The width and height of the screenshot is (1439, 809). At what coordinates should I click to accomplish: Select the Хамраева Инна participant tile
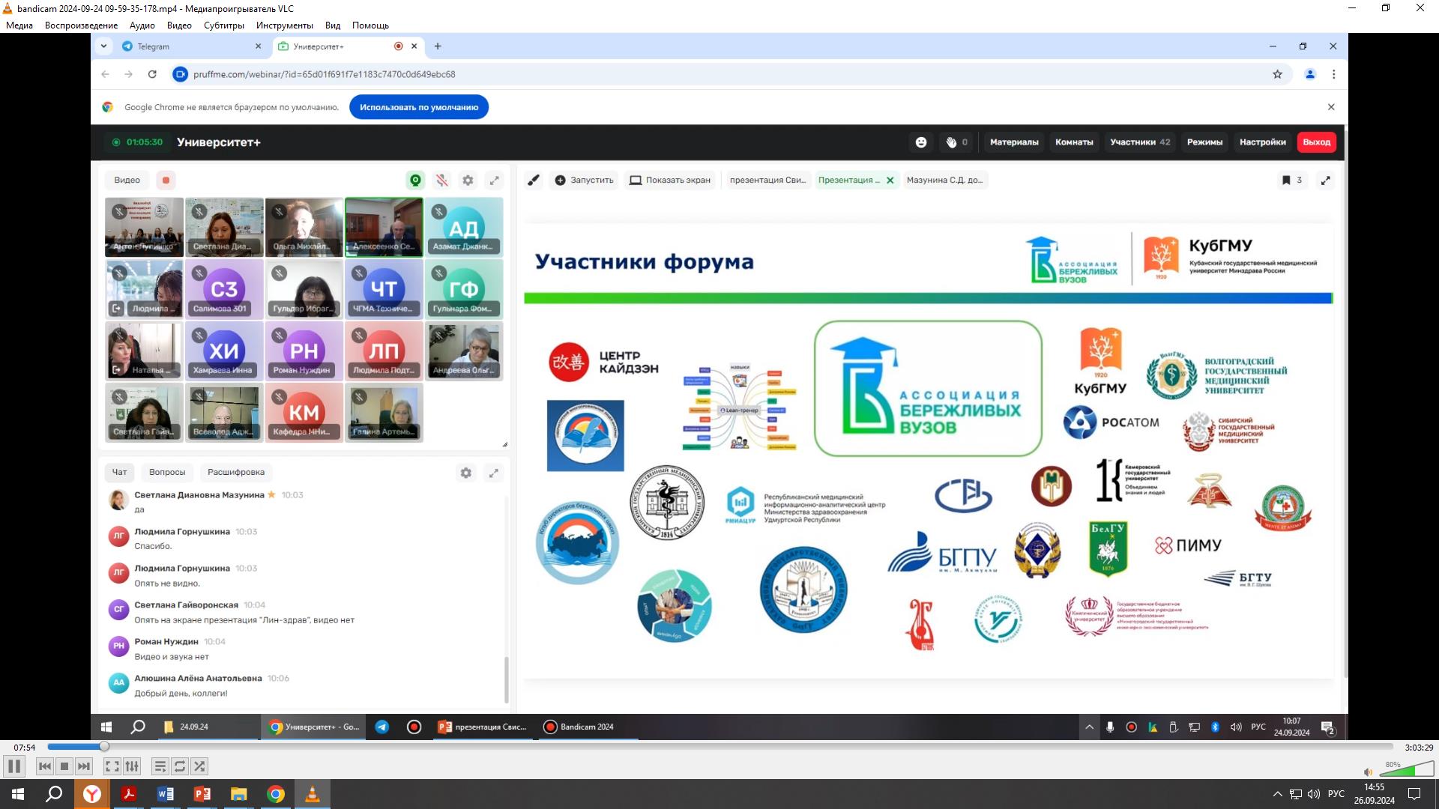coord(224,351)
